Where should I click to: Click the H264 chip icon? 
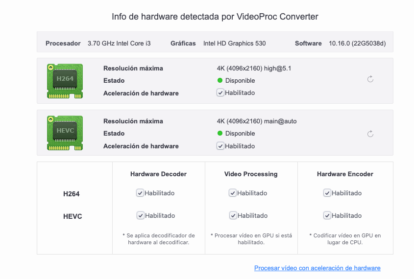65,81
